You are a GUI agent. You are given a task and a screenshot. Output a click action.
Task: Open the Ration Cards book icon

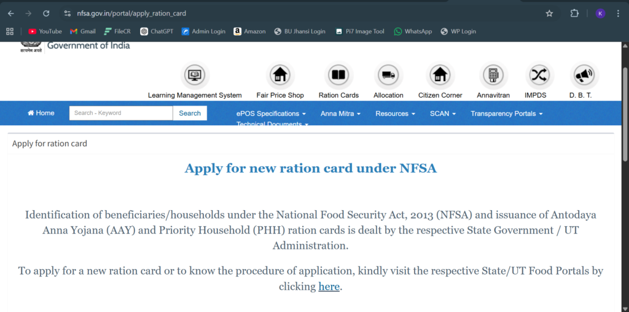(x=338, y=76)
